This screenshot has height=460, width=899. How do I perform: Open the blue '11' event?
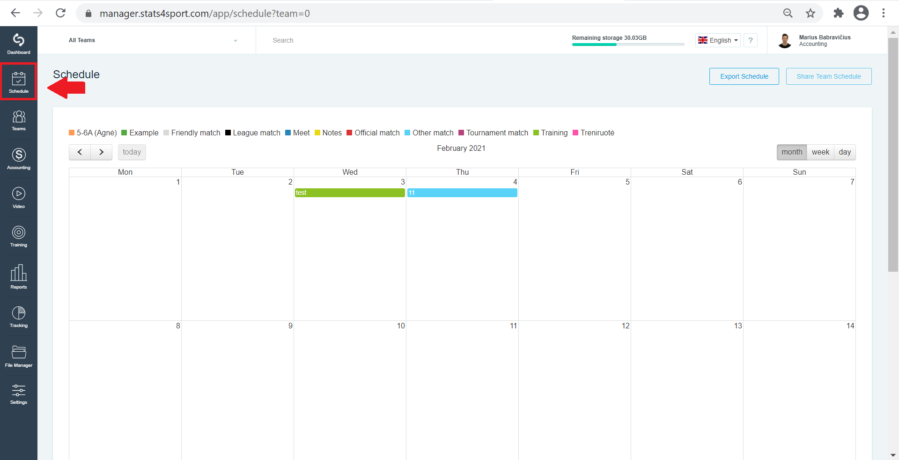(x=462, y=193)
